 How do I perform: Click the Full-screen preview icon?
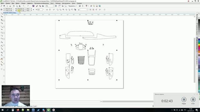coord(56,6)
